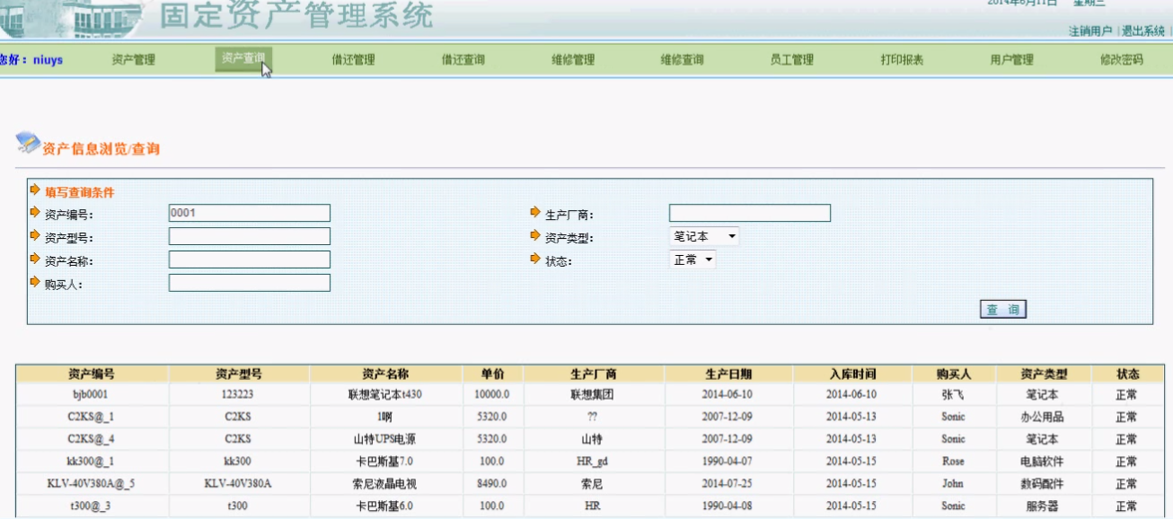
Task: Select the 资产查询 menu item
Action: [x=243, y=59]
